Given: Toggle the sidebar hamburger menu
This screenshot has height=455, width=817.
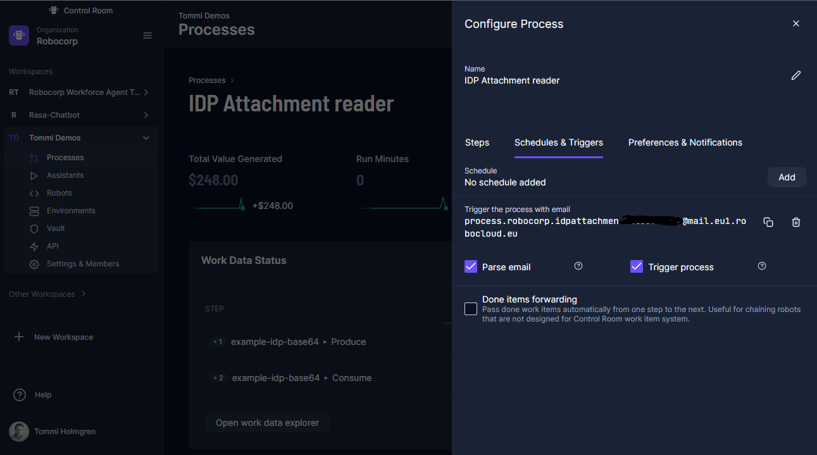Looking at the screenshot, I should 147,35.
